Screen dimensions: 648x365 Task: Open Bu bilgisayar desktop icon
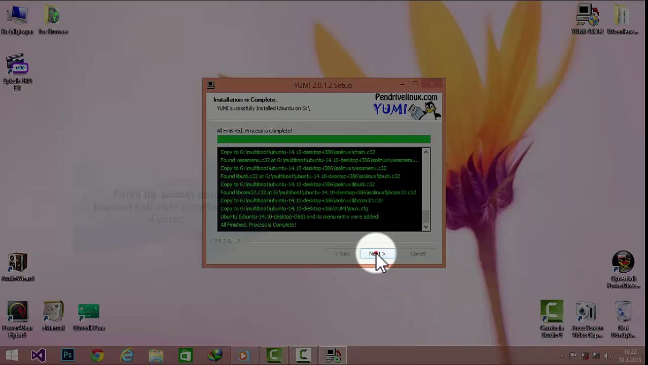17,20
